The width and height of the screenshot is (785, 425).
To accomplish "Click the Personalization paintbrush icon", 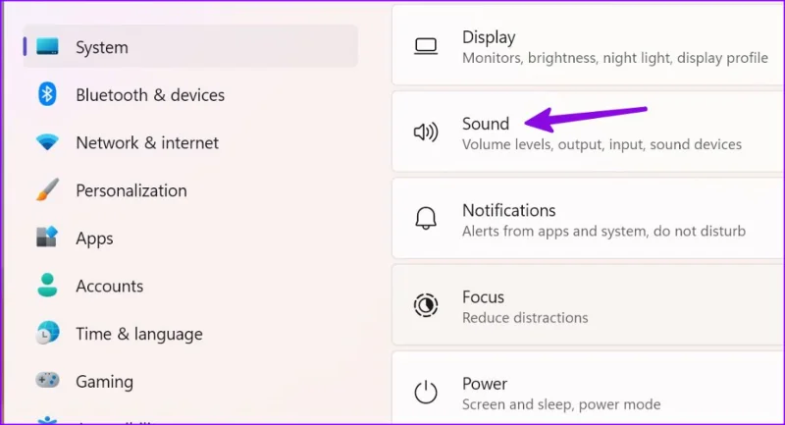I will pos(47,189).
